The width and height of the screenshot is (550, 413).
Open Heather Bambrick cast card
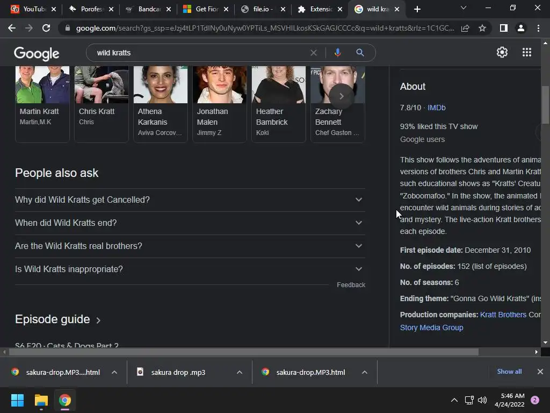coord(279,104)
